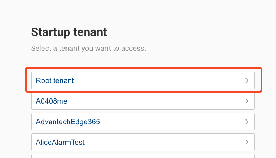Click blank space inside the AliceAlarmTest row
This screenshot has width=276, height=158.
coord(165,142)
